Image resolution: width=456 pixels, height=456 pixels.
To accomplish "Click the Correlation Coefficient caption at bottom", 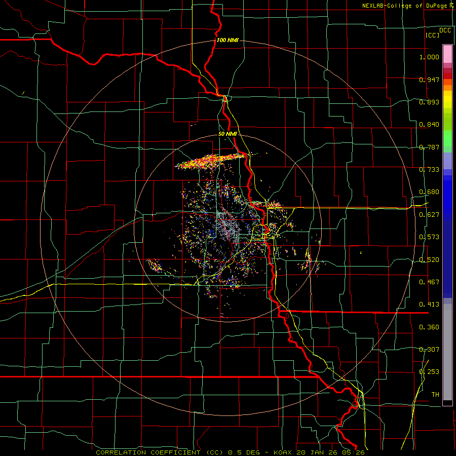I will [x=230, y=452].
